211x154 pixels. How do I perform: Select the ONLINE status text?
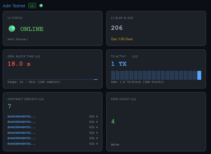(32, 29)
